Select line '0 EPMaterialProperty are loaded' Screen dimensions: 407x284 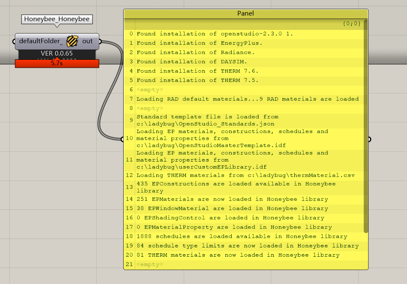[234, 227]
